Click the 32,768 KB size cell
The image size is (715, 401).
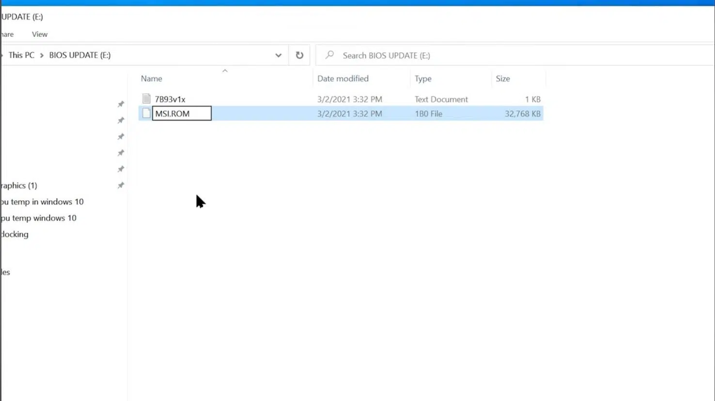pos(523,114)
